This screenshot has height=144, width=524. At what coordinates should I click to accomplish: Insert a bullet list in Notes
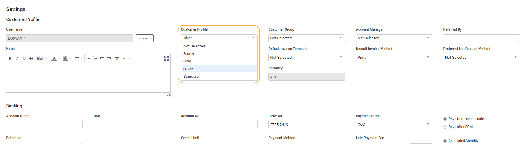point(88,58)
